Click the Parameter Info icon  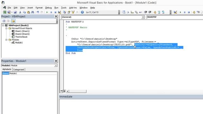pyautogui.click(x=136, y=12)
